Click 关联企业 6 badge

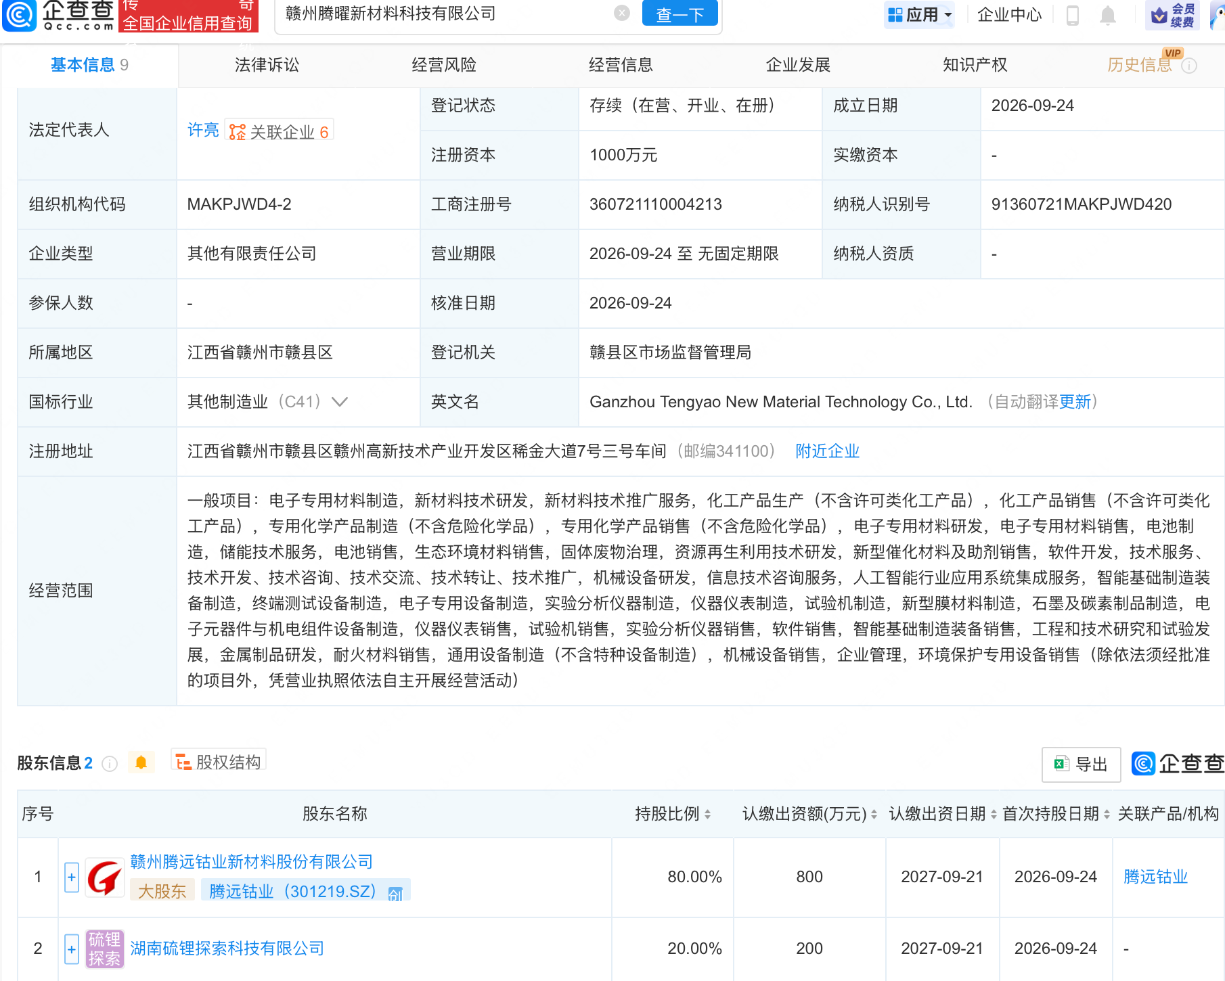click(x=279, y=131)
